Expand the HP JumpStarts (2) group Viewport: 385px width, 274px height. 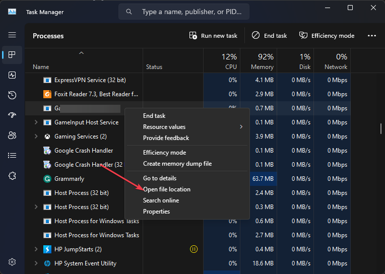pyautogui.click(x=36, y=249)
